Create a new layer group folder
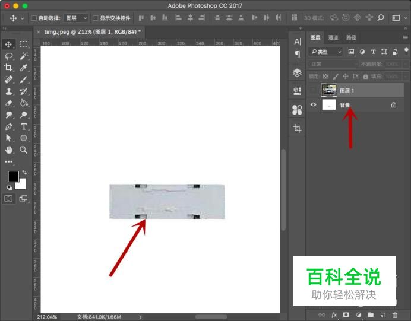This screenshot has width=411, height=321. click(x=371, y=314)
